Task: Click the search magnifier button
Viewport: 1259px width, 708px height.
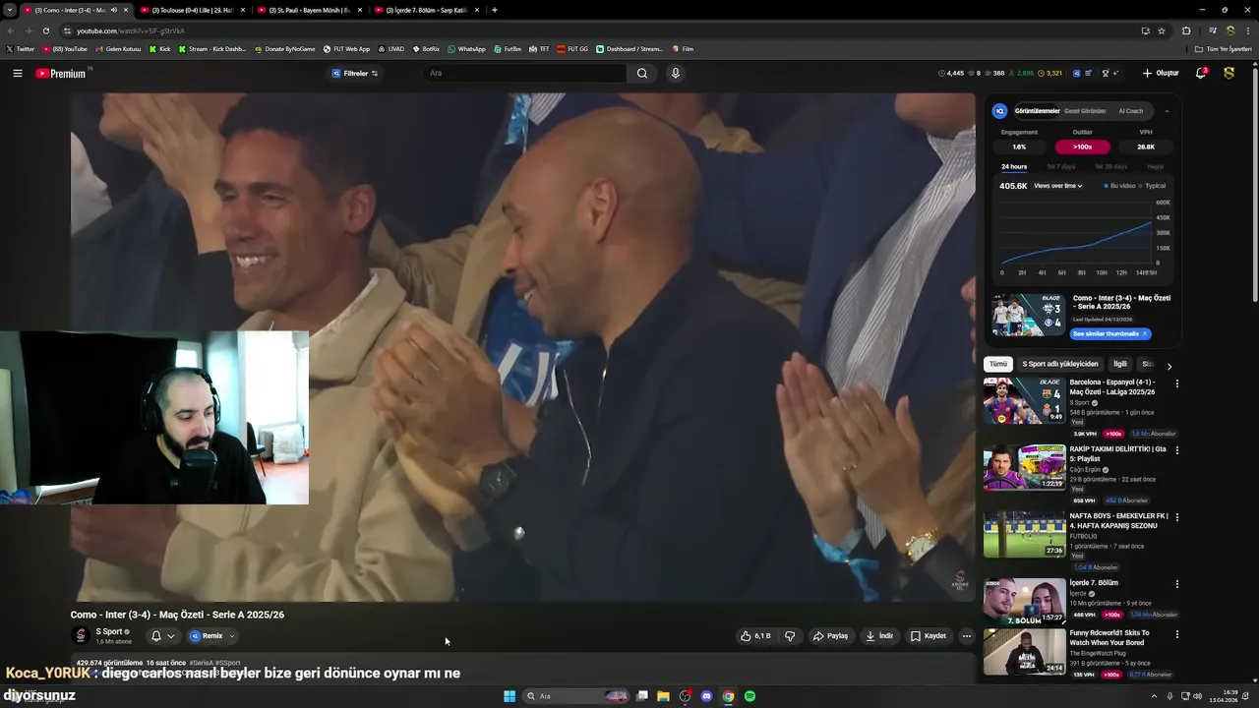Action: [x=642, y=73]
